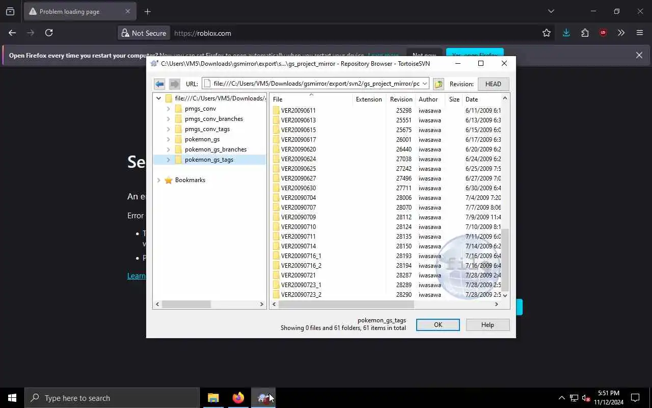Sort by the Revision column header

point(401,99)
